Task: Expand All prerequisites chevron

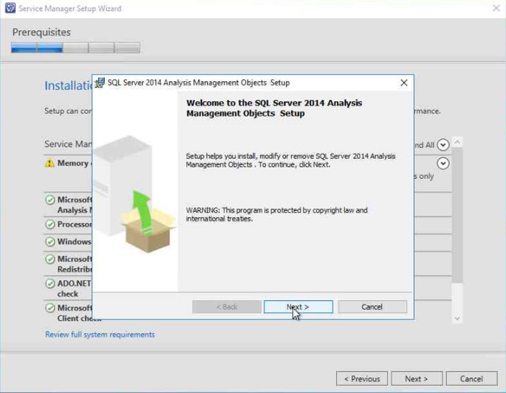Action: coord(443,145)
